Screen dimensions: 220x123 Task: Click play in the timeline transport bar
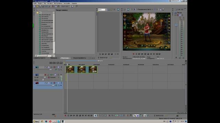[x=74, y=115]
